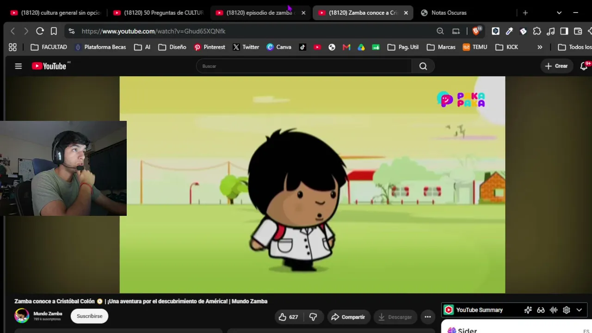Click the video player to pause
Screen dimensions: 592x333
coord(312,185)
